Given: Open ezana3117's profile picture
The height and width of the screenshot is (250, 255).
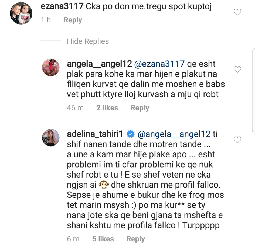Looking at the screenshot, I should click(x=21, y=13).
